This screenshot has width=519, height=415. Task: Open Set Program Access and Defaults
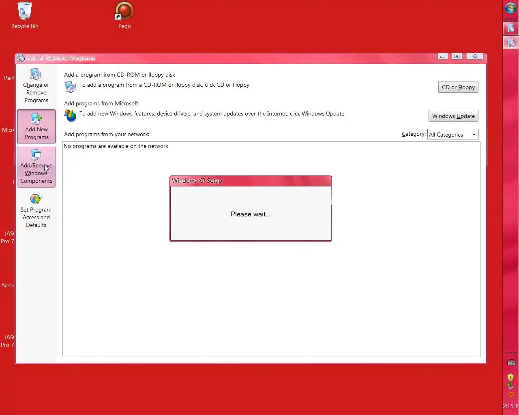coord(36,211)
